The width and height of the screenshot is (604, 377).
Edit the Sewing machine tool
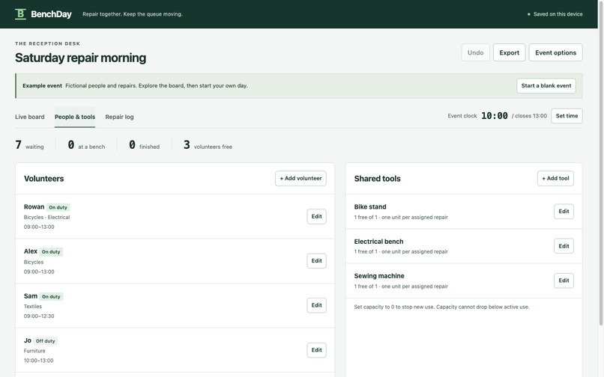(564, 281)
